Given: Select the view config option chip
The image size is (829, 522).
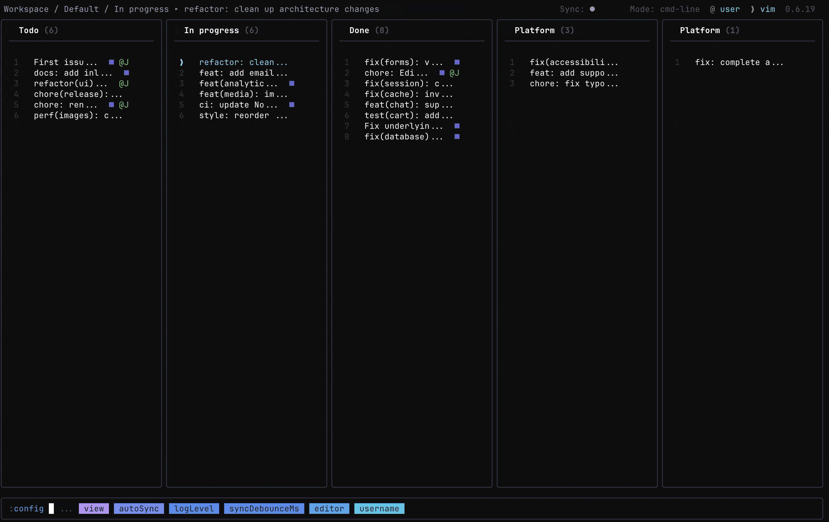Looking at the screenshot, I should coord(94,508).
